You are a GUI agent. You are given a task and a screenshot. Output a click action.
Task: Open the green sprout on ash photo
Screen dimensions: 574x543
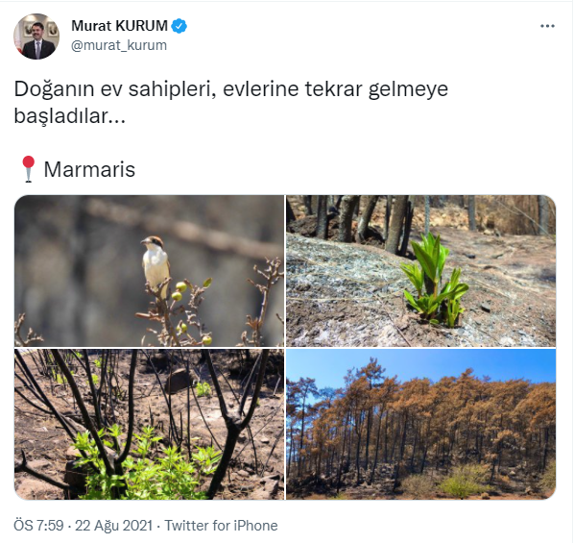pos(421,271)
